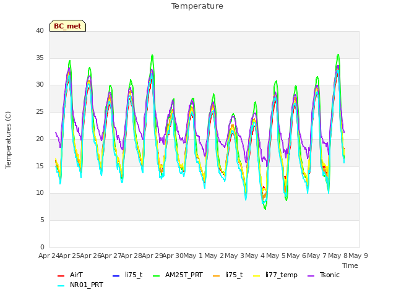Screen dimensions: 396x297
Task: Click the May 6 x-axis tick label
Action: (296, 256)
